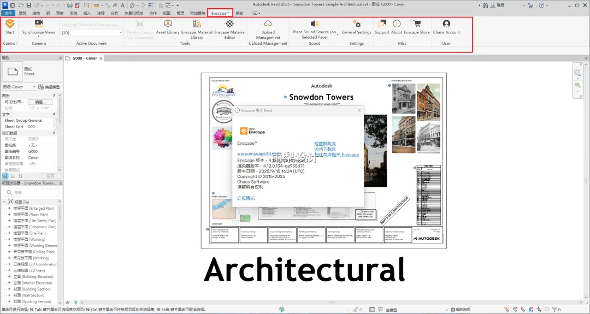The width and height of the screenshot is (590, 314).
Task: Click the sheet name value Cover
Action: (33, 158)
